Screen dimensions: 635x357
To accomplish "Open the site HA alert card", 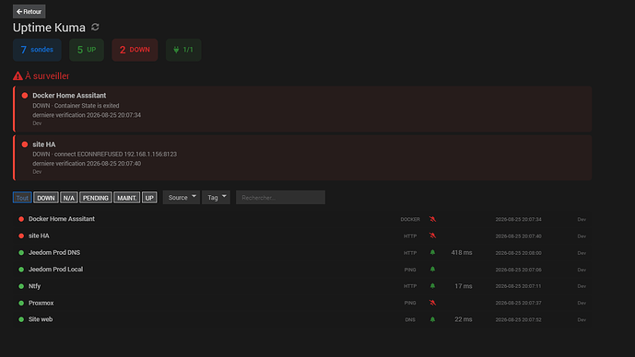I will 302,157.
